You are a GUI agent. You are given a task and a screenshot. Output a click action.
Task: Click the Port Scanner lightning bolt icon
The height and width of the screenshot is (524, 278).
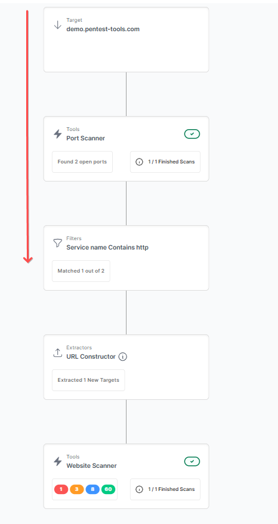click(58, 134)
